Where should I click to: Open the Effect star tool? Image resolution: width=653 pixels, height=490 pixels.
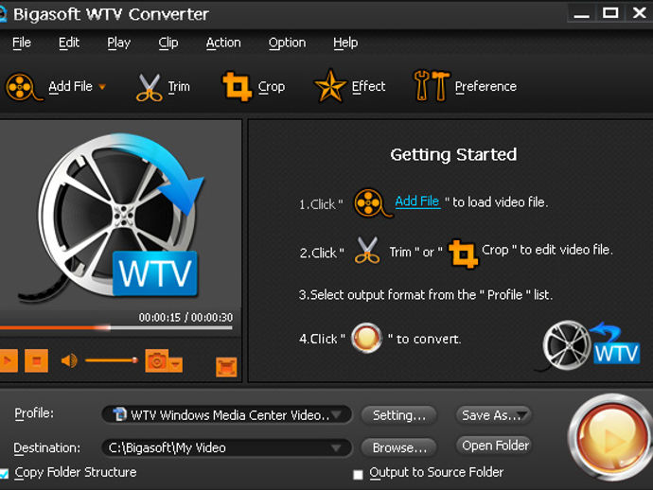click(x=330, y=86)
